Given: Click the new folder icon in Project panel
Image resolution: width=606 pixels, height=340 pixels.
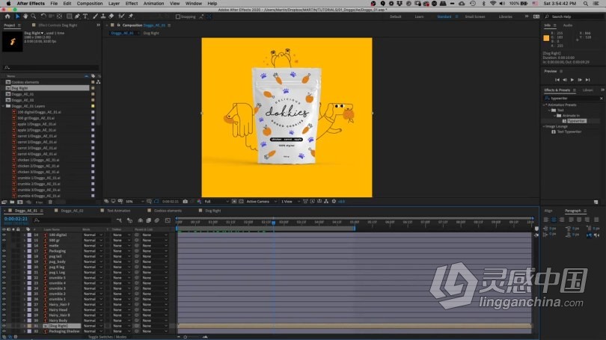Looking at the screenshot, I should tap(12, 203).
